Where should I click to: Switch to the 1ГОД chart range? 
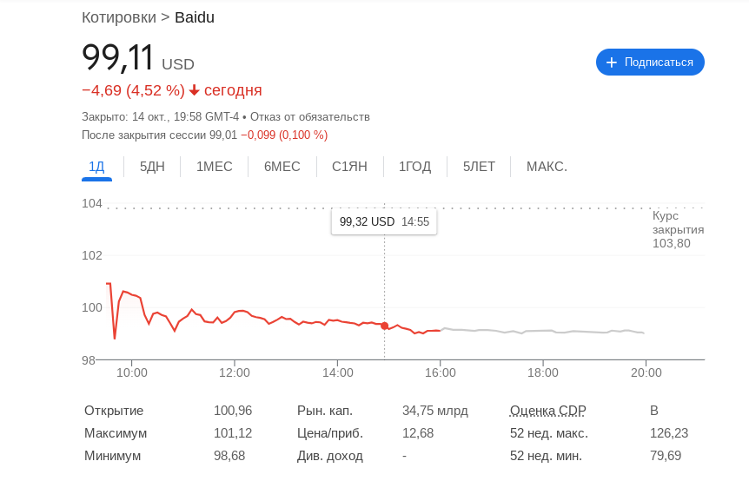(x=414, y=167)
